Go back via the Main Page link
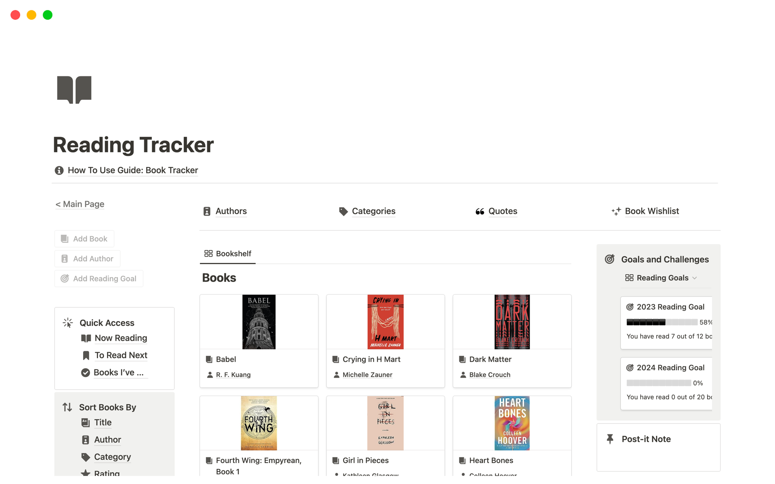Image resolution: width=775 pixels, height=484 pixels. coord(80,204)
